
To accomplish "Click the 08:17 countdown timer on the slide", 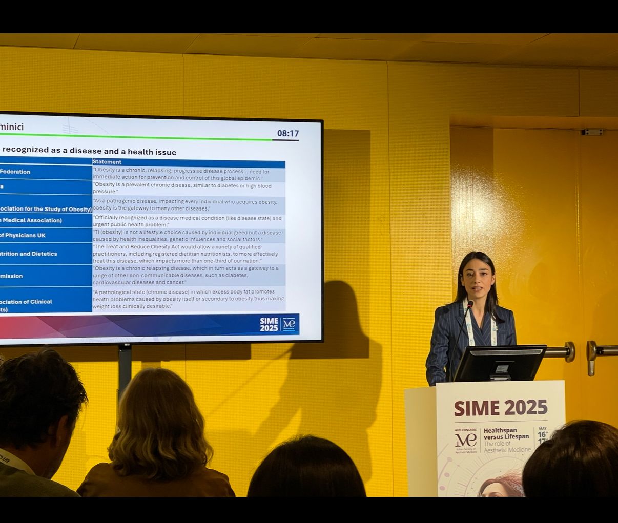I will 287,134.
